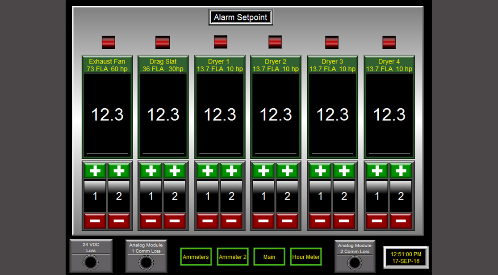498x275 pixels.
Task: Decrease Dryer 1 setpoint digit 1 with minus
Action: point(208,221)
